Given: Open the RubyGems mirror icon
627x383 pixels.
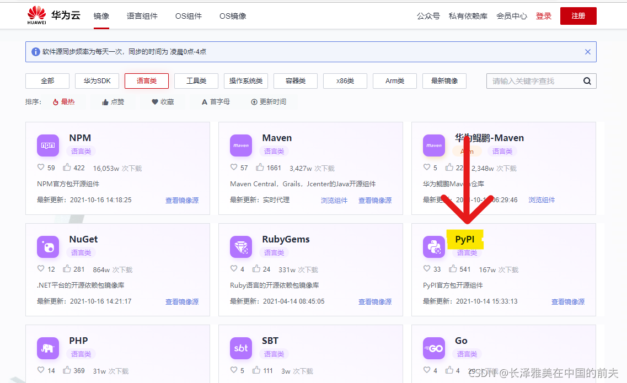Looking at the screenshot, I should [241, 247].
